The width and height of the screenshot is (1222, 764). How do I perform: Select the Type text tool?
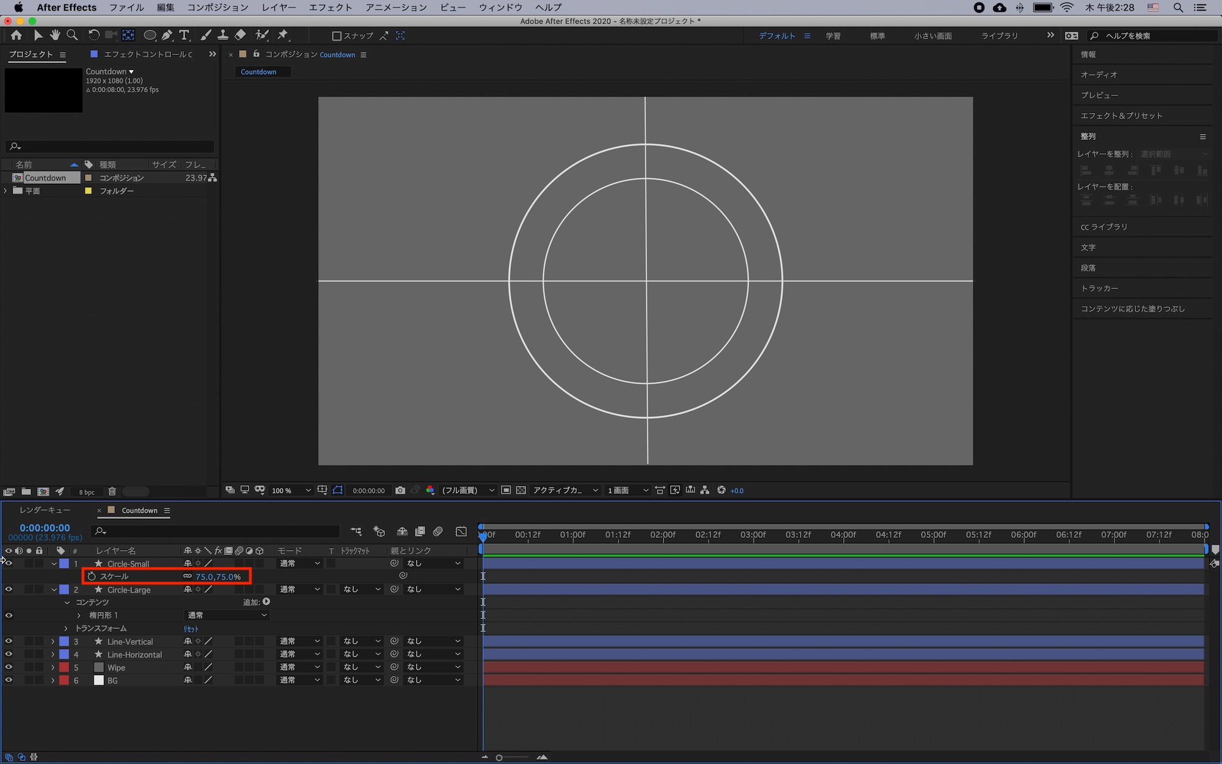click(184, 35)
